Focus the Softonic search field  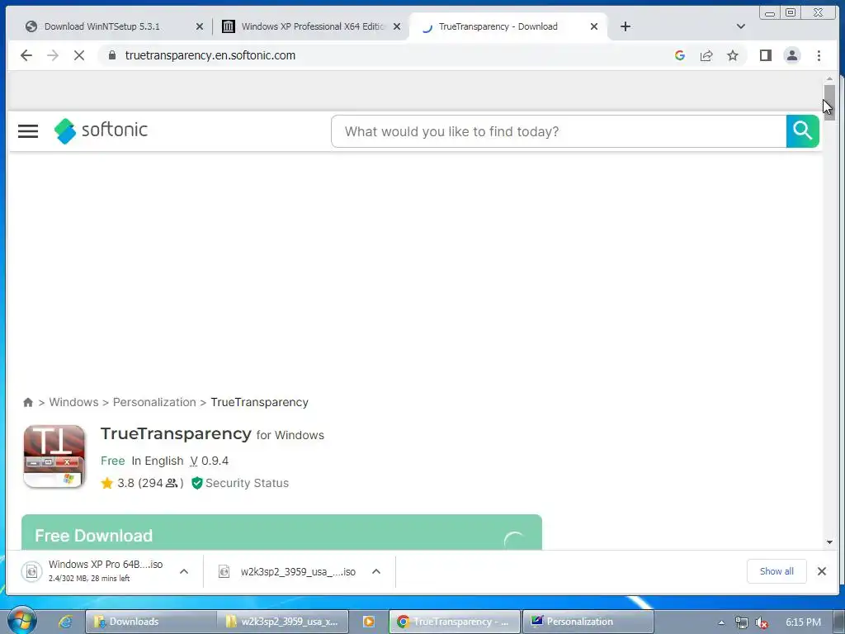(559, 131)
